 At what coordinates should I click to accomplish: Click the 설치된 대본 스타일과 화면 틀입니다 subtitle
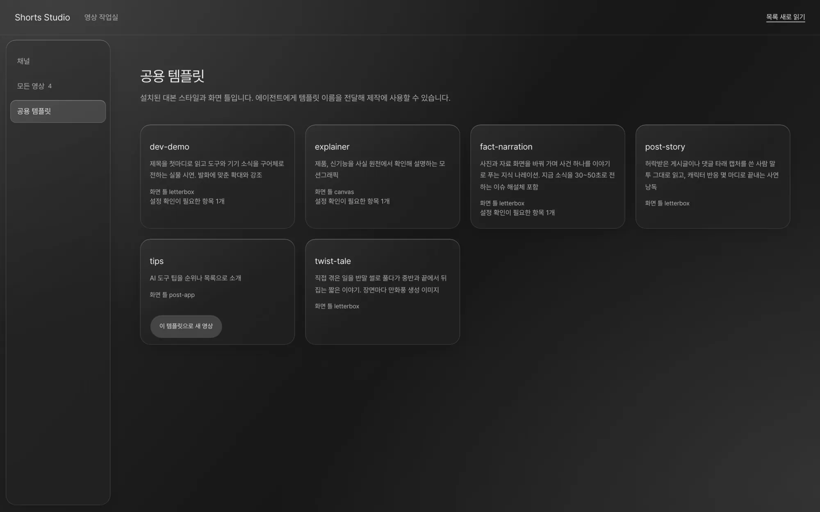click(x=295, y=98)
